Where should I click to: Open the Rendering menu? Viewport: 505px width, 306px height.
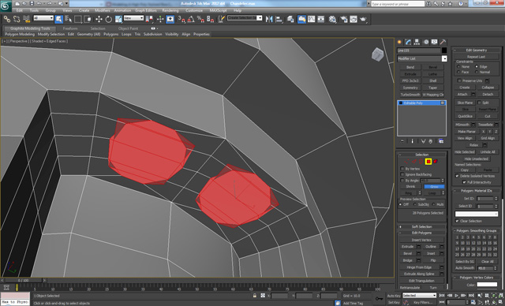[x=170, y=10]
